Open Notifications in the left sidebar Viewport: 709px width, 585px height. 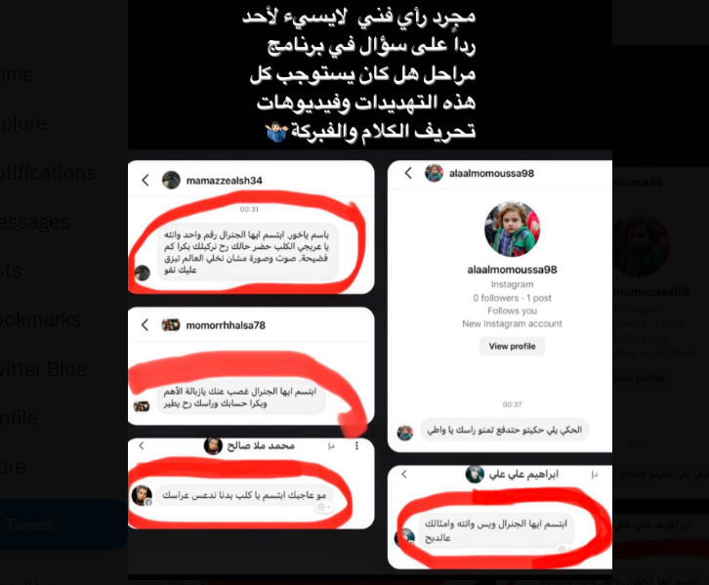tap(48, 173)
